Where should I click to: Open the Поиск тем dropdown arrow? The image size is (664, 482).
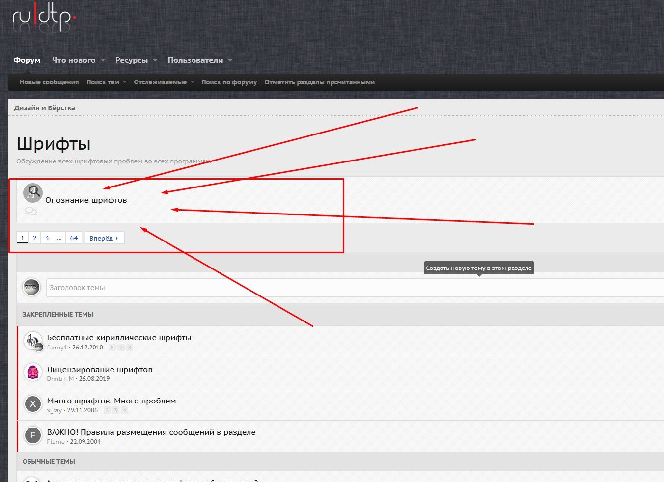click(125, 82)
